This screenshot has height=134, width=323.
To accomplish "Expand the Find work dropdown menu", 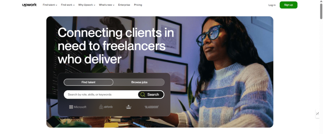I will click(x=68, y=5).
